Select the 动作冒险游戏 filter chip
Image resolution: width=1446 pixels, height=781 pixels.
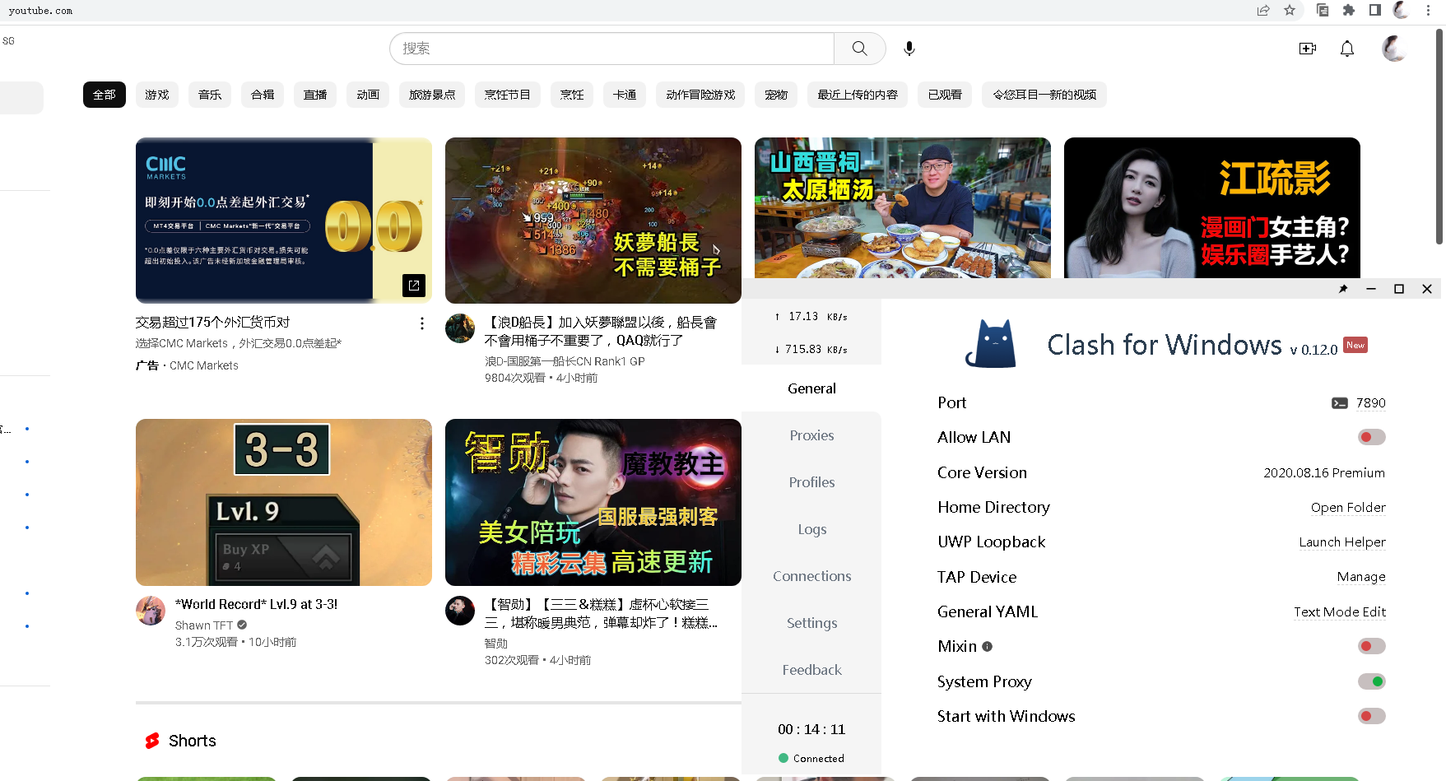pos(700,95)
